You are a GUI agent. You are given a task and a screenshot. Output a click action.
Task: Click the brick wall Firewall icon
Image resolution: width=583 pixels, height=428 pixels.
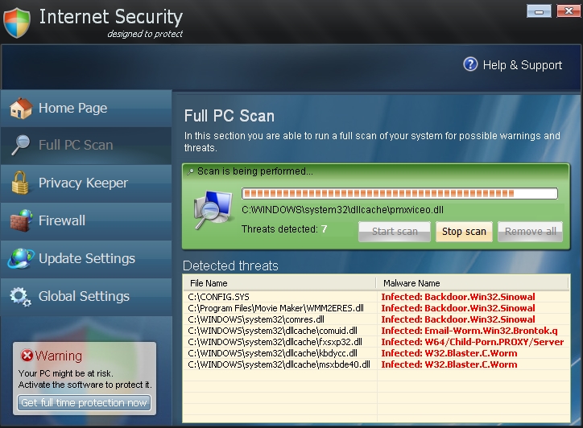point(20,220)
